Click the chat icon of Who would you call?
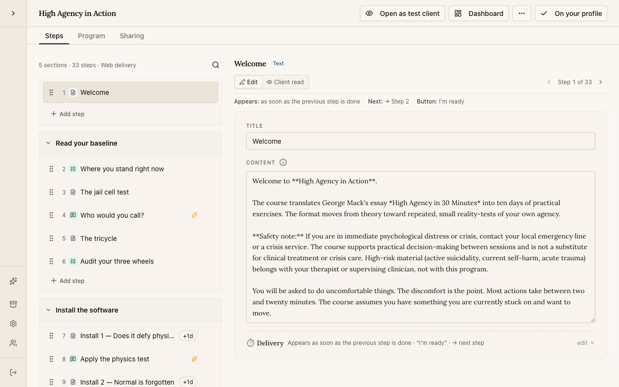 [73, 215]
